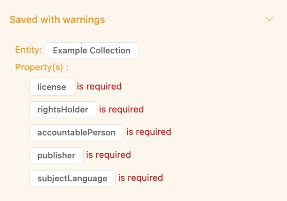
Task: Go to the subjectLanguage property tag
Action: [x=72, y=179]
